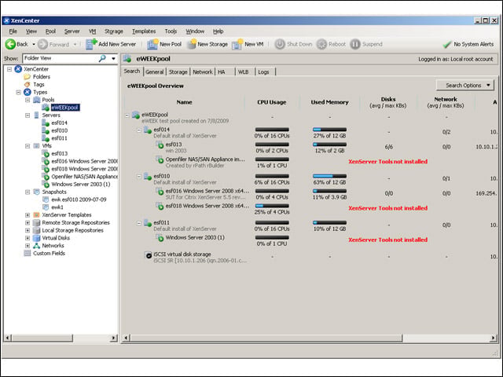Click the XenCenter root node icon
Viewport: 503px width, 377px height.
point(18,69)
